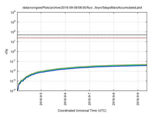Viewport: 162px width, 113px height.
Task: Click the 10^-2 y-axis label
Action: 13,71
